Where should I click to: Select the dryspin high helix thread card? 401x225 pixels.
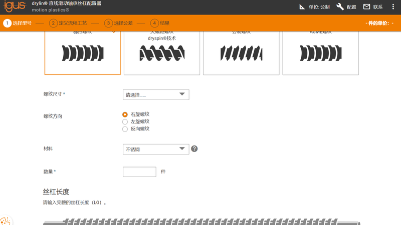click(x=162, y=53)
